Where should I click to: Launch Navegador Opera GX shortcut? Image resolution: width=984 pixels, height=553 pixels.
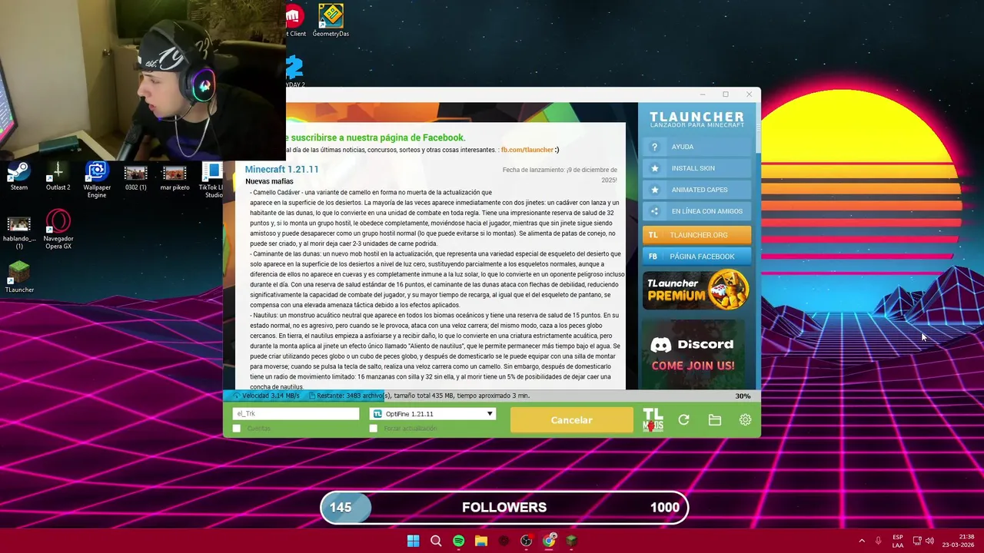point(58,230)
